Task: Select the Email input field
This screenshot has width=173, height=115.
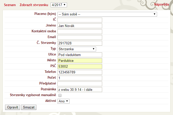Action: [x=80, y=37]
